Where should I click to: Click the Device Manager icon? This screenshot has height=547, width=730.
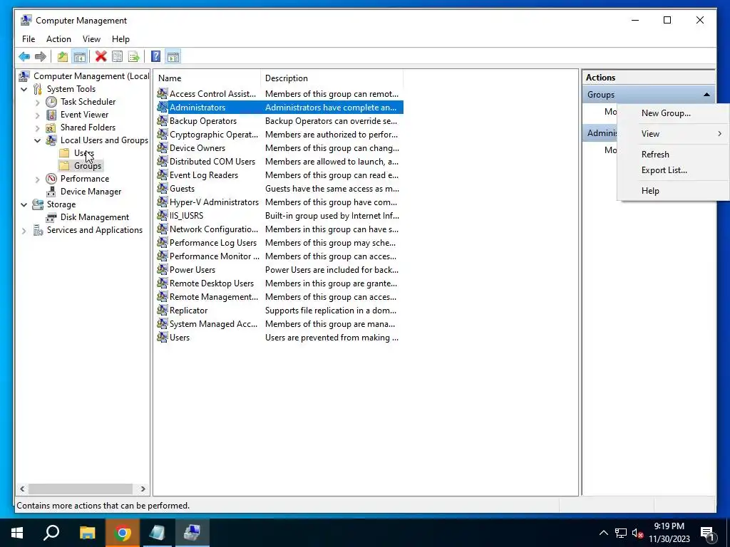pos(51,192)
